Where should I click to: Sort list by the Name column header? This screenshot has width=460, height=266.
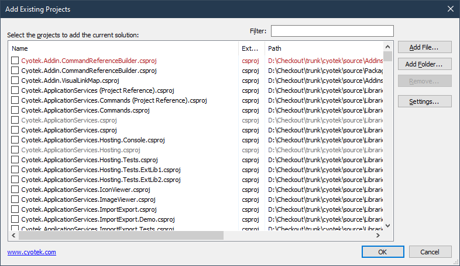[123, 48]
